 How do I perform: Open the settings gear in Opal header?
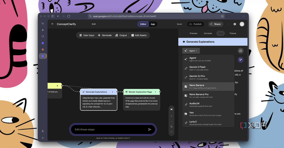click(235, 24)
